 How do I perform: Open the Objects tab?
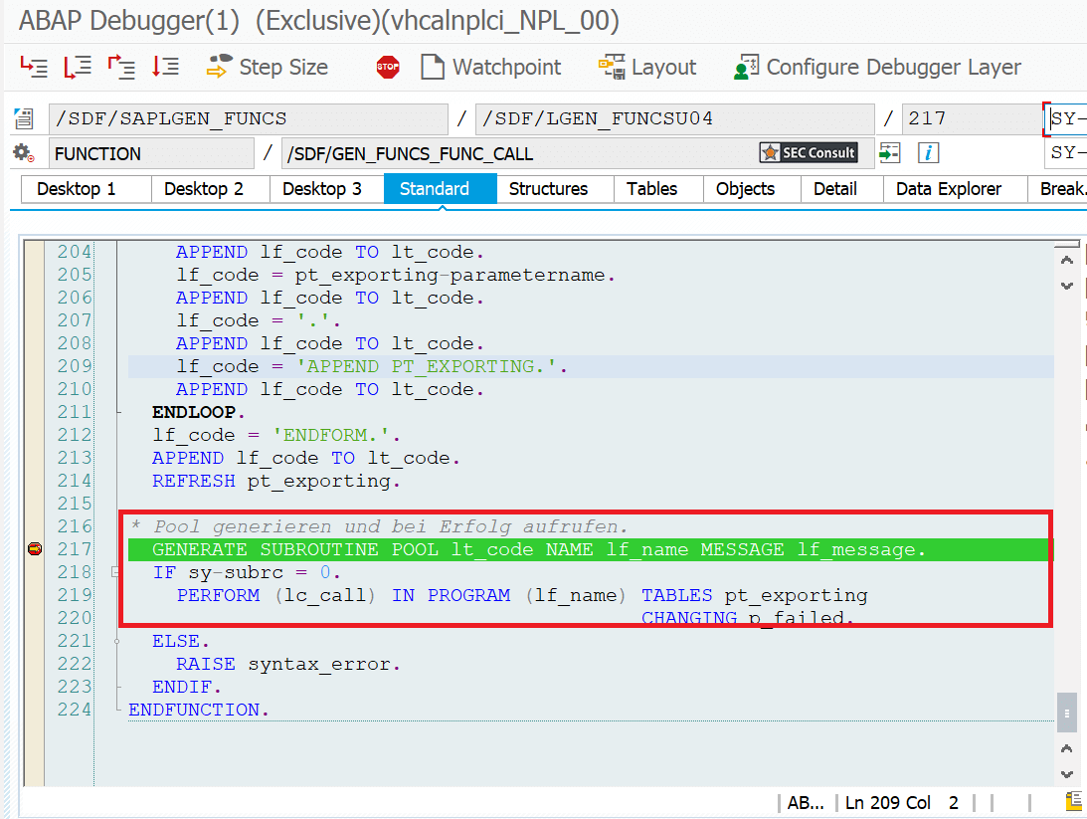(745, 189)
